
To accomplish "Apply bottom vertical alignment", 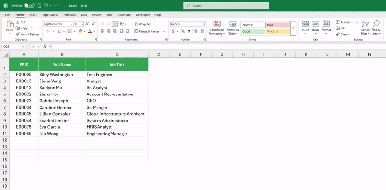I will click(x=114, y=24).
